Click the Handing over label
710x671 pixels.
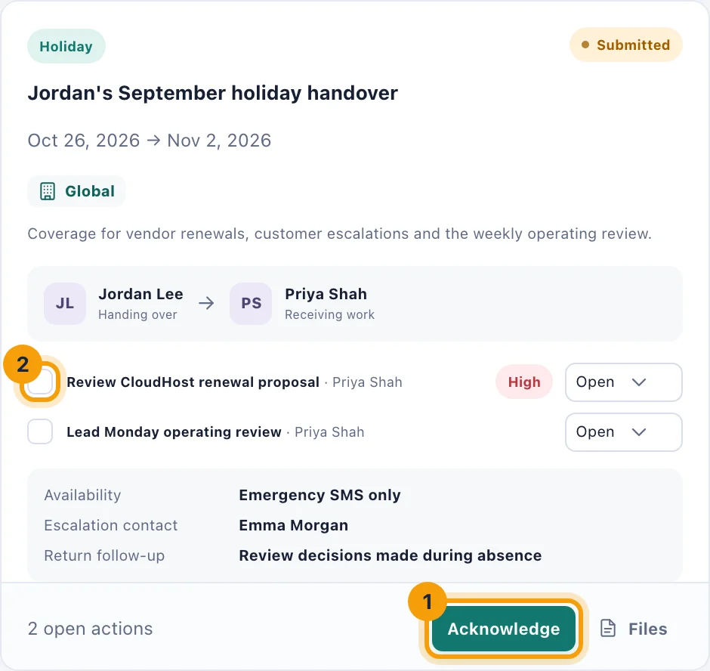(x=137, y=314)
